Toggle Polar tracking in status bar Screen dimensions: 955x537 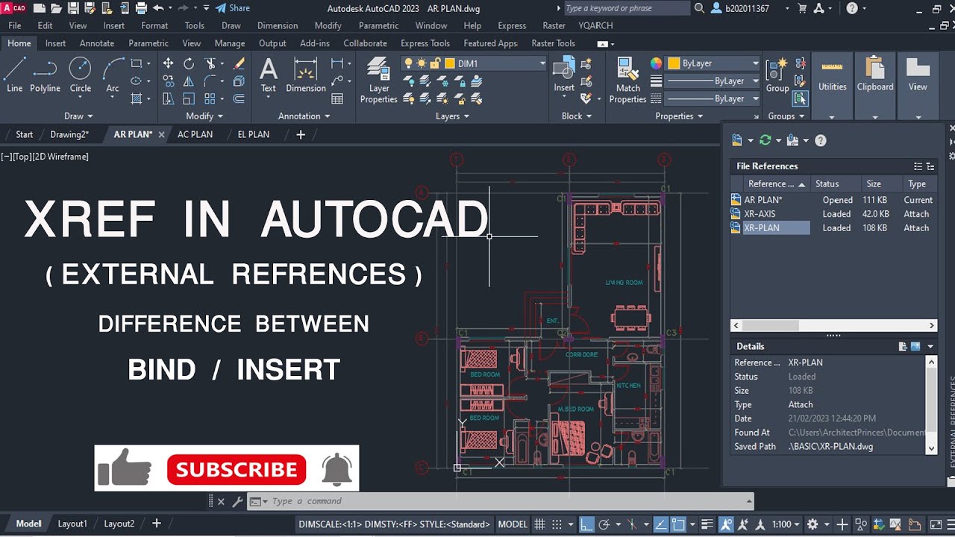tap(604, 524)
